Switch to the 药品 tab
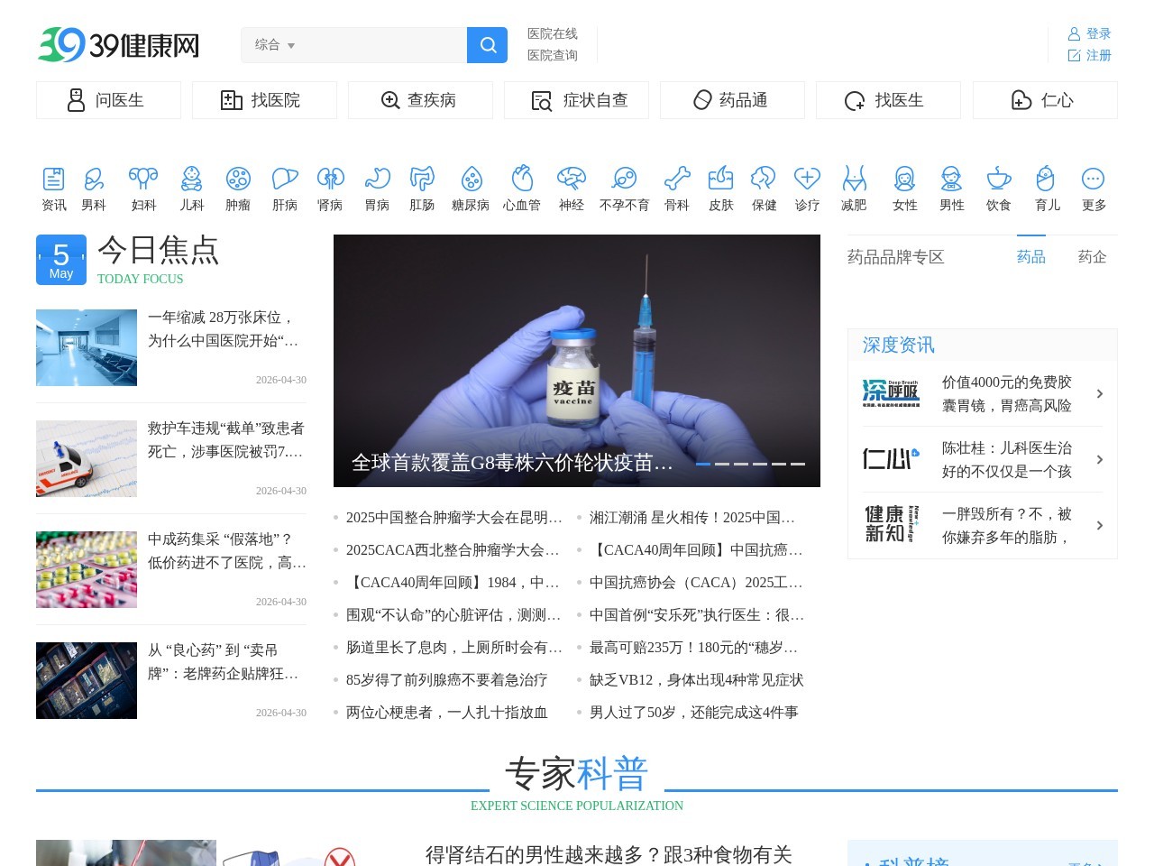Screen dimensions: 1154x866 pyautogui.click(x=1031, y=257)
